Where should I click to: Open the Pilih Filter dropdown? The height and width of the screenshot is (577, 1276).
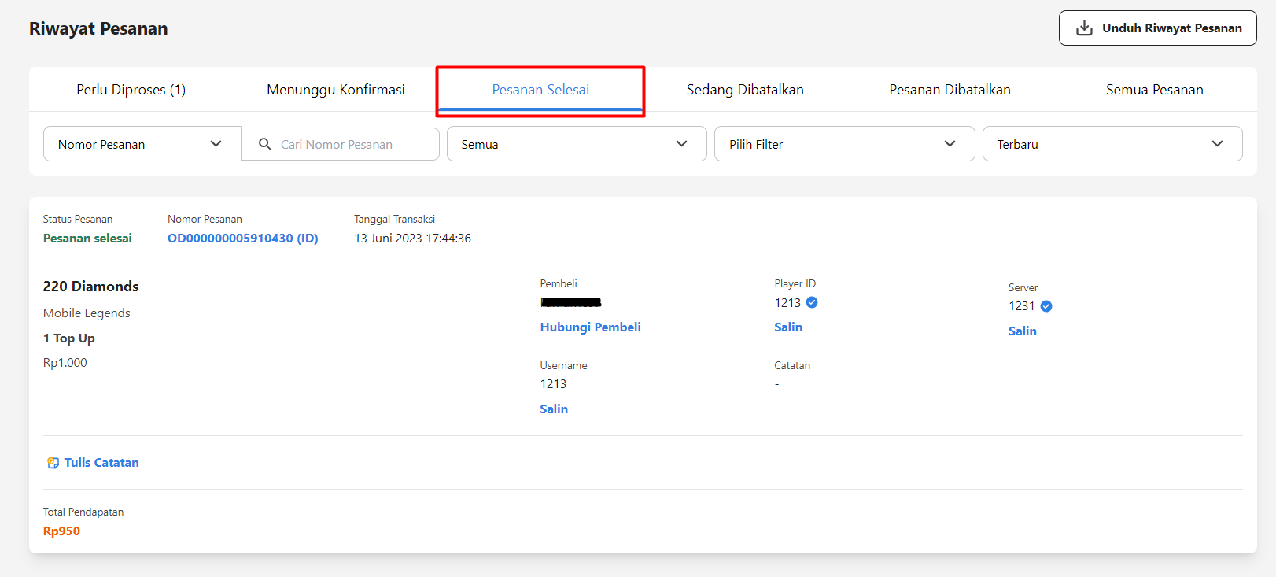(844, 144)
